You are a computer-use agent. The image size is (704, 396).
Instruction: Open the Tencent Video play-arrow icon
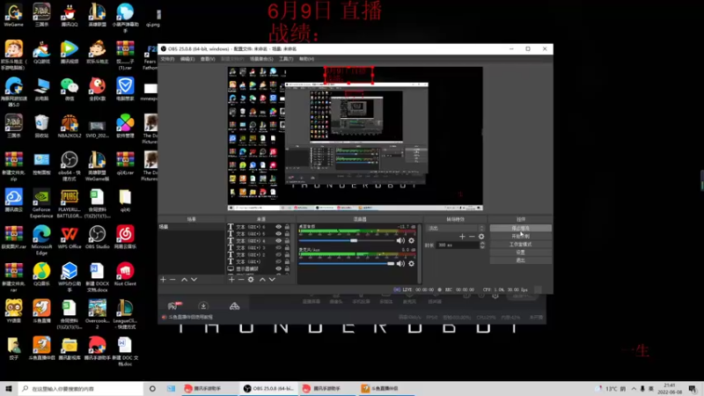click(70, 52)
